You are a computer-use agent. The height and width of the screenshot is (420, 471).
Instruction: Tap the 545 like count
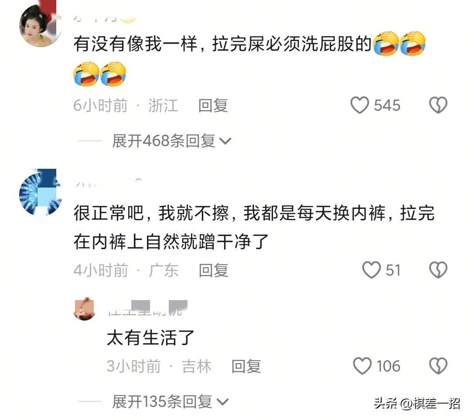(x=387, y=106)
